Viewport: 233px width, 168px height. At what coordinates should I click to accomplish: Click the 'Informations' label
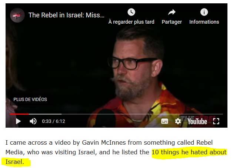click(204, 22)
